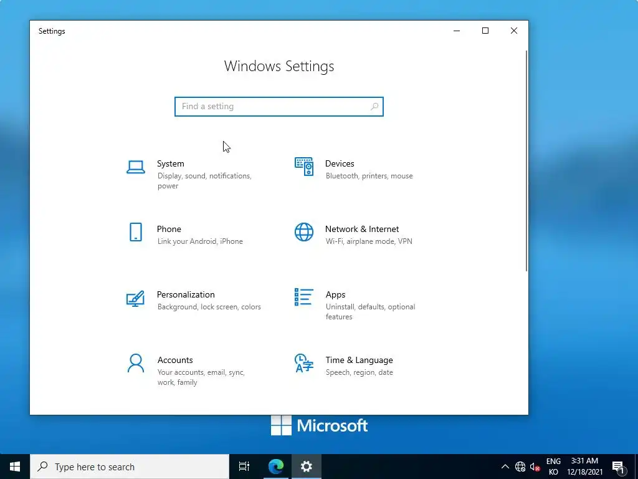Click 'Wi-Fi, airplane mode, VPN' description
This screenshot has width=638, height=479.
click(x=369, y=241)
